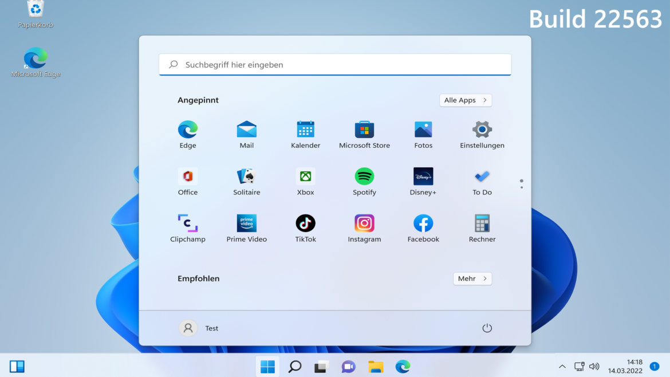Go to next pinned apps page dot
The image size is (670, 377).
pos(521,187)
